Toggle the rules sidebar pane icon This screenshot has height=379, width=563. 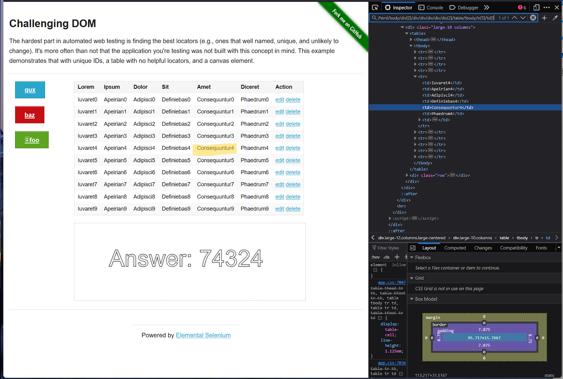click(413, 248)
